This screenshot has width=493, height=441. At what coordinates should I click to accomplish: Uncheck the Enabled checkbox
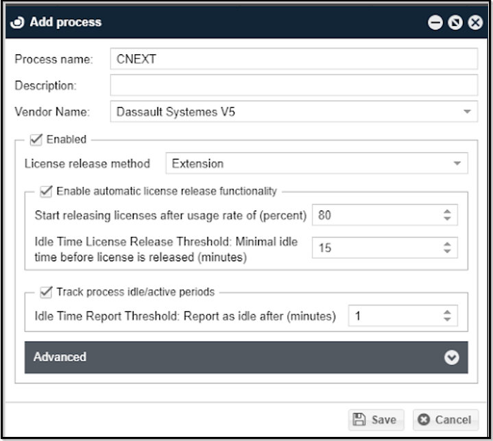point(36,140)
